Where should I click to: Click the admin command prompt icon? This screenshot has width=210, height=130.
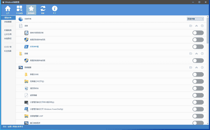26,102
